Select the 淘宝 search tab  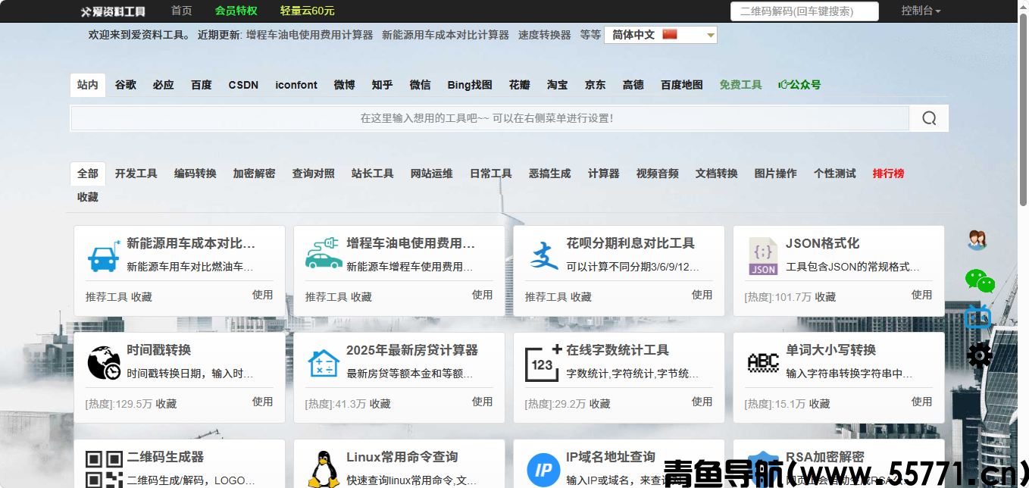point(557,85)
